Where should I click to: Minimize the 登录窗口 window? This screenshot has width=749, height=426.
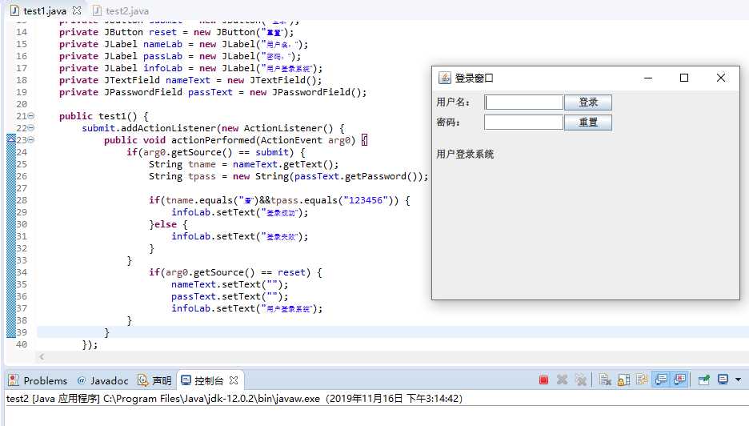pyautogui.click(x=647, y=78)
